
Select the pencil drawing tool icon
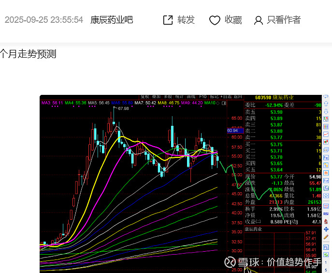(326, 237)
